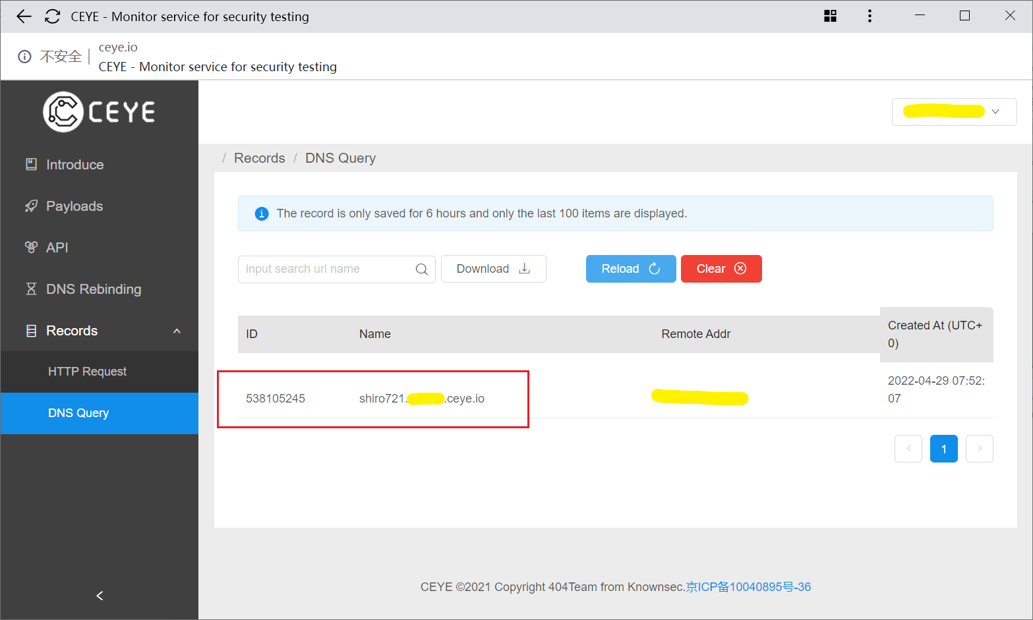Click the CEYE logo

99,112
